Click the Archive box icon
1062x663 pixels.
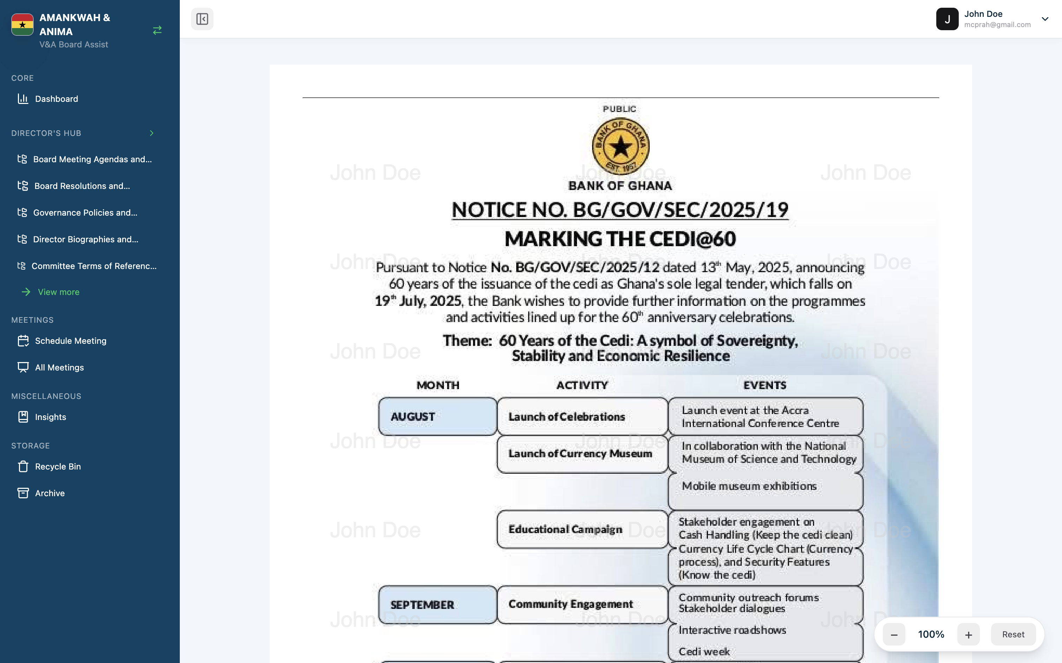(x=23, y=493)
